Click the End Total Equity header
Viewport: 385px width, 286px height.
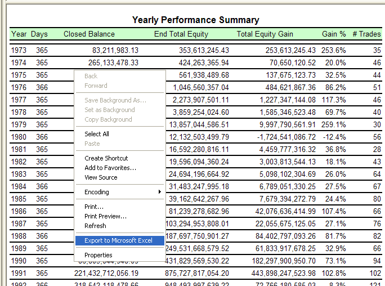click(x=181, y=34)
